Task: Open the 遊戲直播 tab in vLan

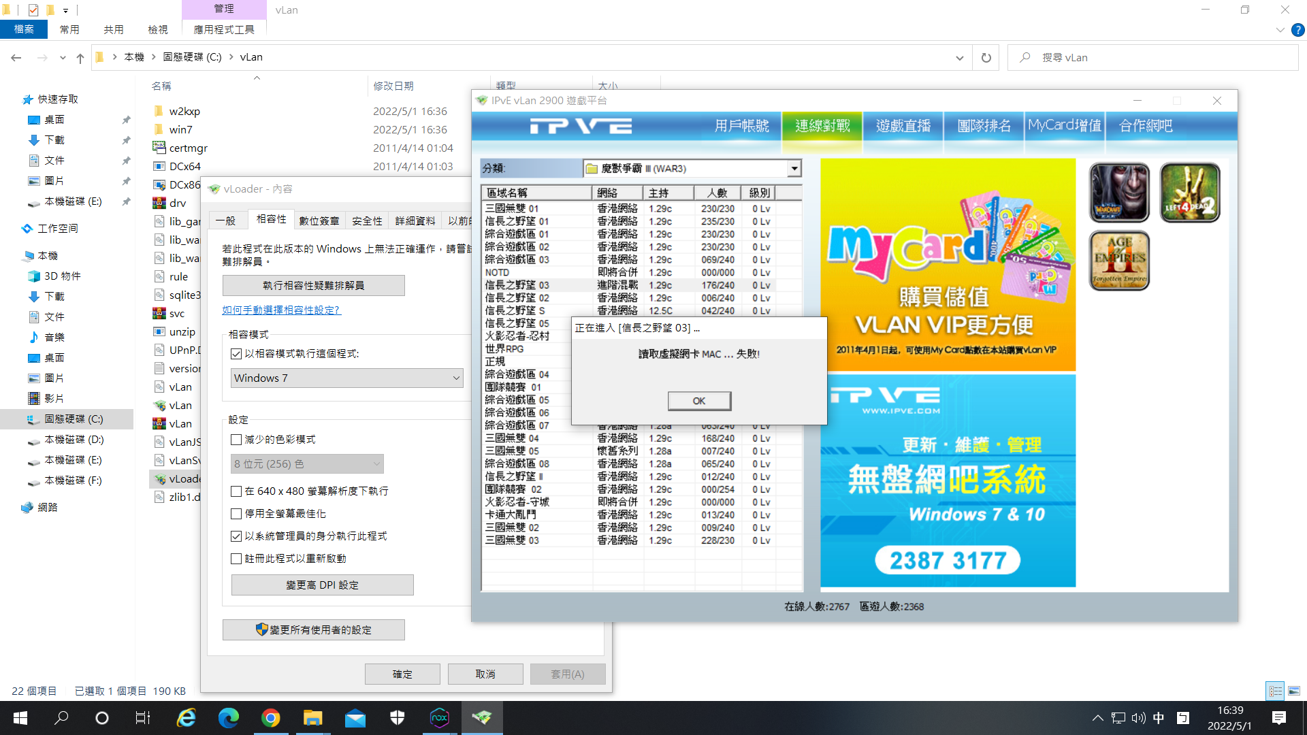Action: point(903,126)
